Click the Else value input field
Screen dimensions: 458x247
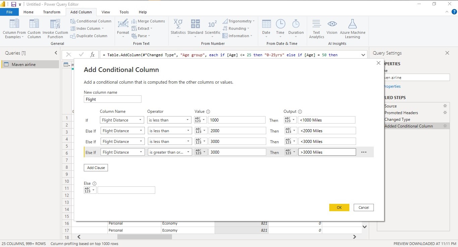(x=126, y=190)
